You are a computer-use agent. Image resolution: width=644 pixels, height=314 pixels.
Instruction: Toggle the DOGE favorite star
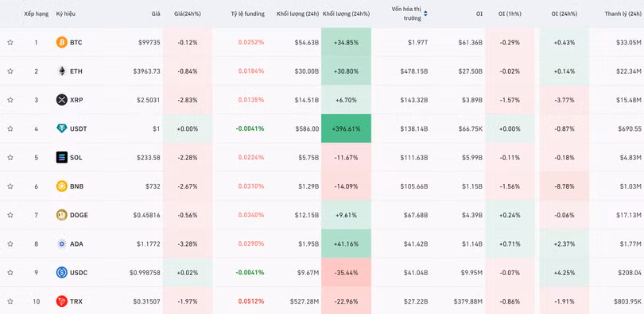(x=10, y=215)
